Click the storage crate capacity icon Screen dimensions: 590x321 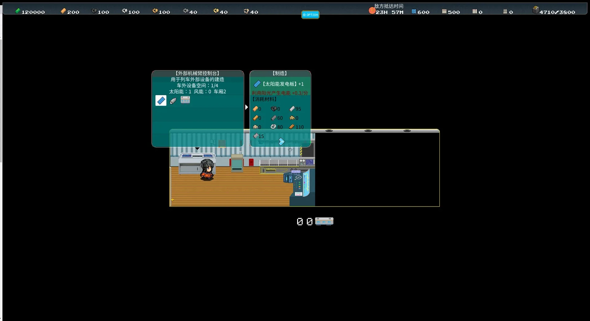coord(535,10)
